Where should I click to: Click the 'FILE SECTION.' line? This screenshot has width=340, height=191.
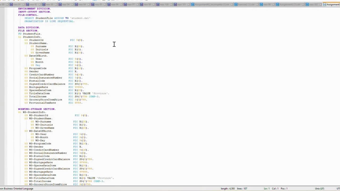pos(28,31)
